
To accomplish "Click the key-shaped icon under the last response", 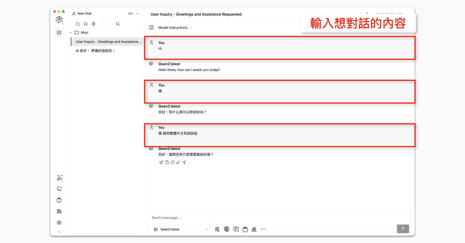I will [178, 163].
